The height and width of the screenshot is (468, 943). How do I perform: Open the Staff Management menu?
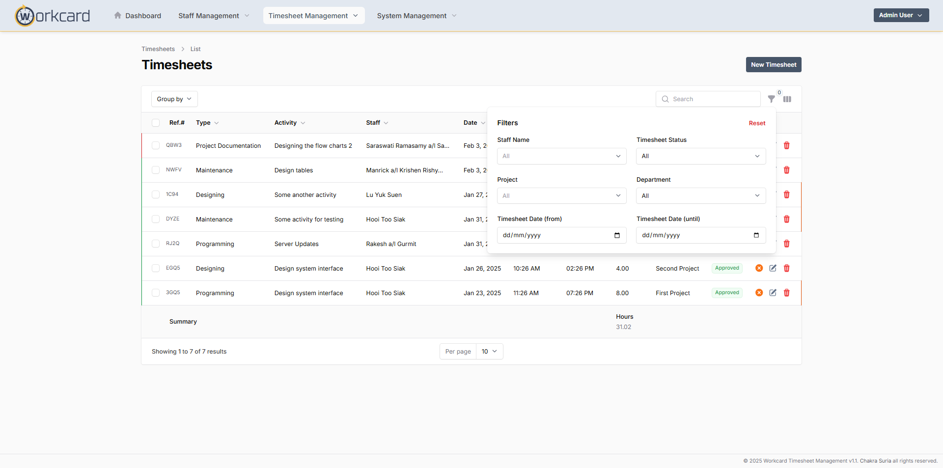pos(214,16)
